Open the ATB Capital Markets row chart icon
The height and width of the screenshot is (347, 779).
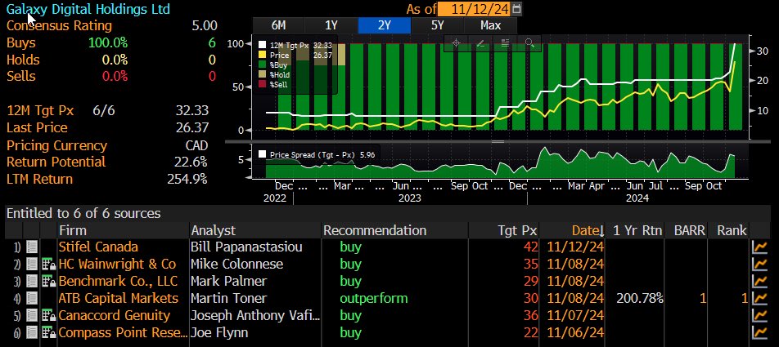click(x=760, y=299)
